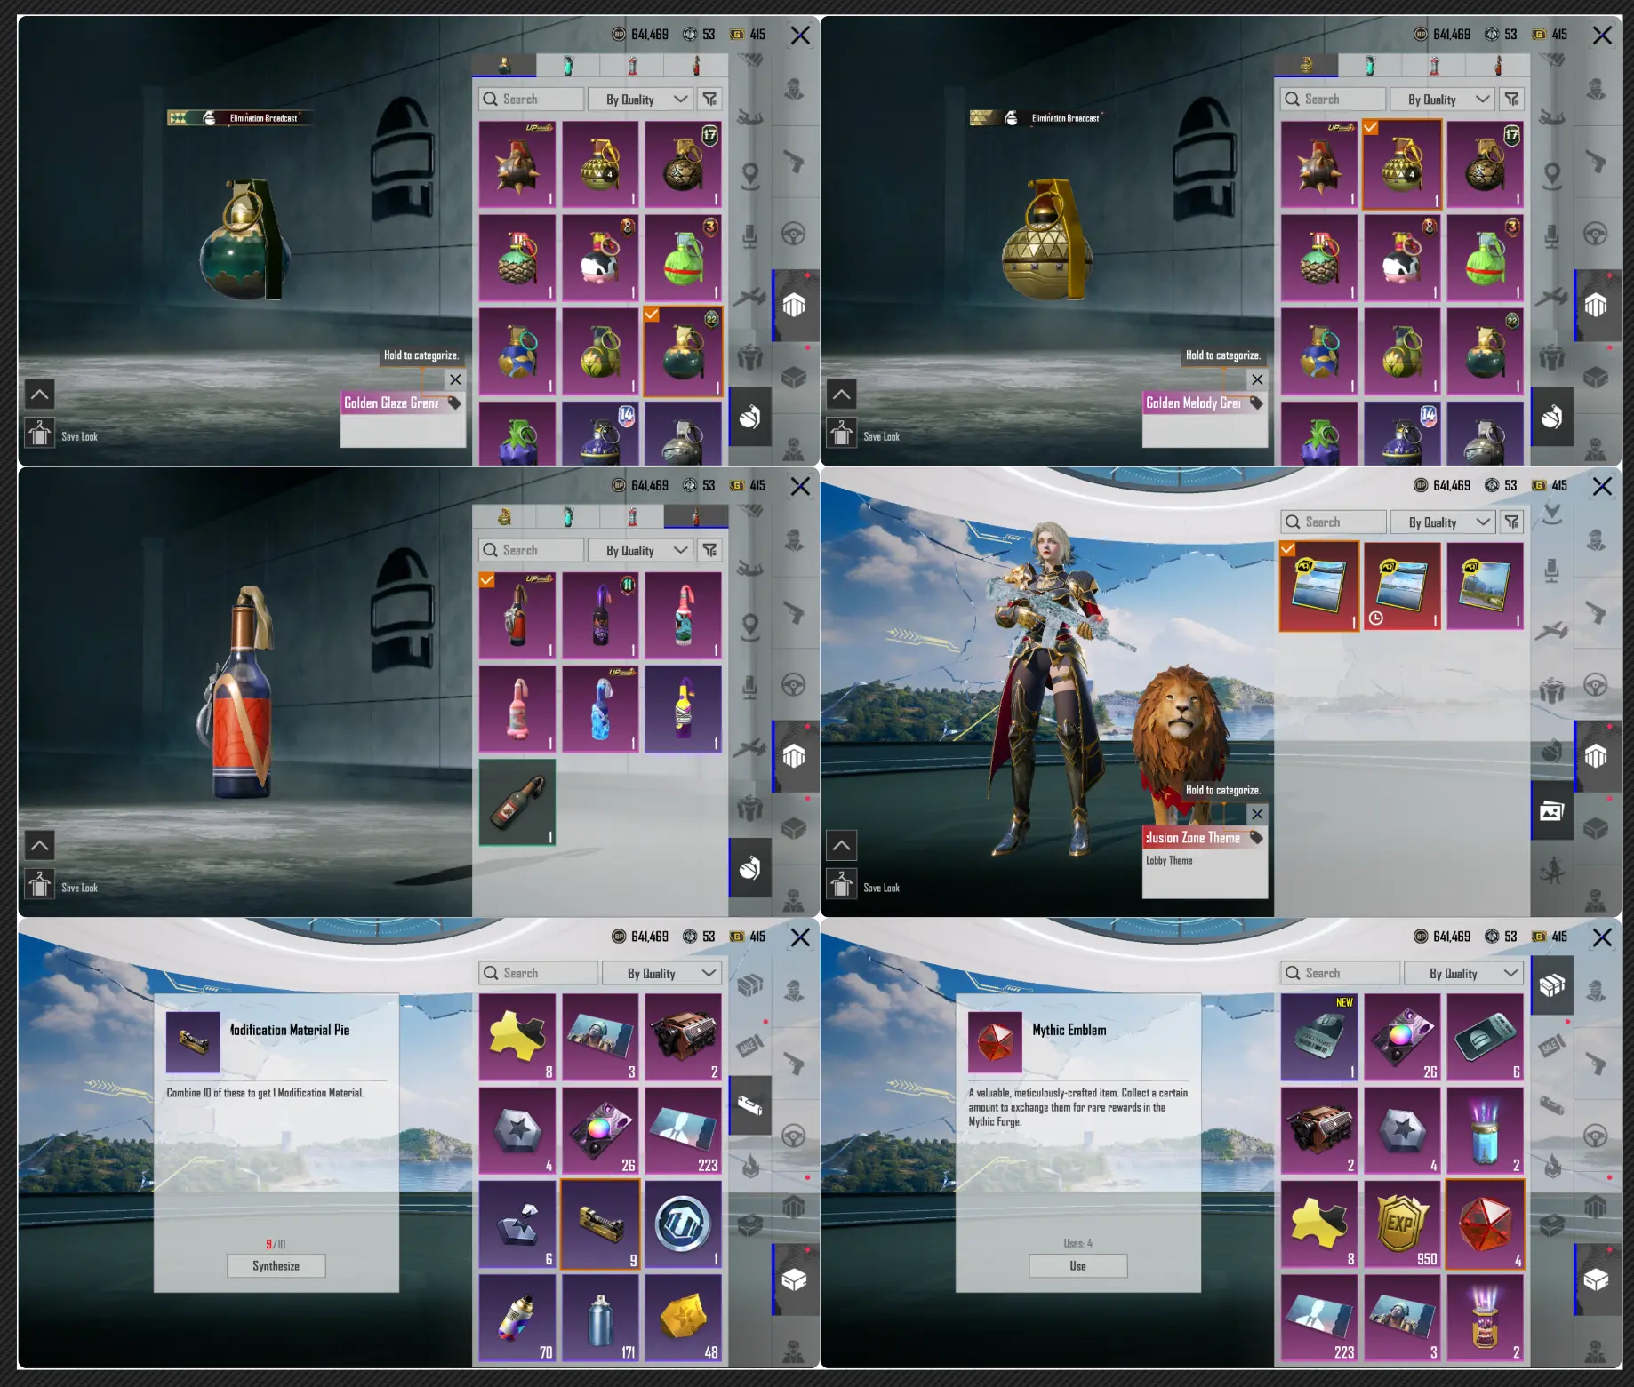Switch to Molotov tab in Golden Glaze screen

[x=696, y=65]
